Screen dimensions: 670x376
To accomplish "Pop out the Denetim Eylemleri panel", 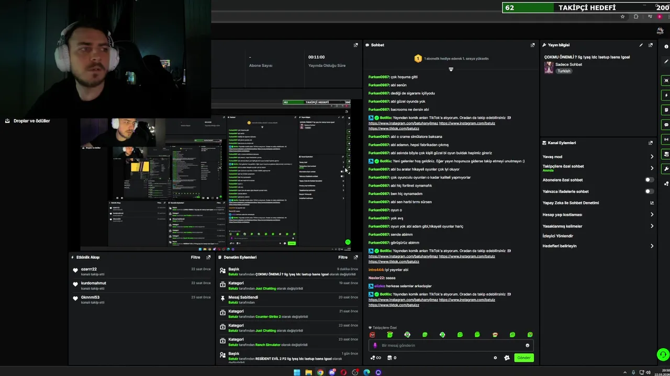I will 356,257.
